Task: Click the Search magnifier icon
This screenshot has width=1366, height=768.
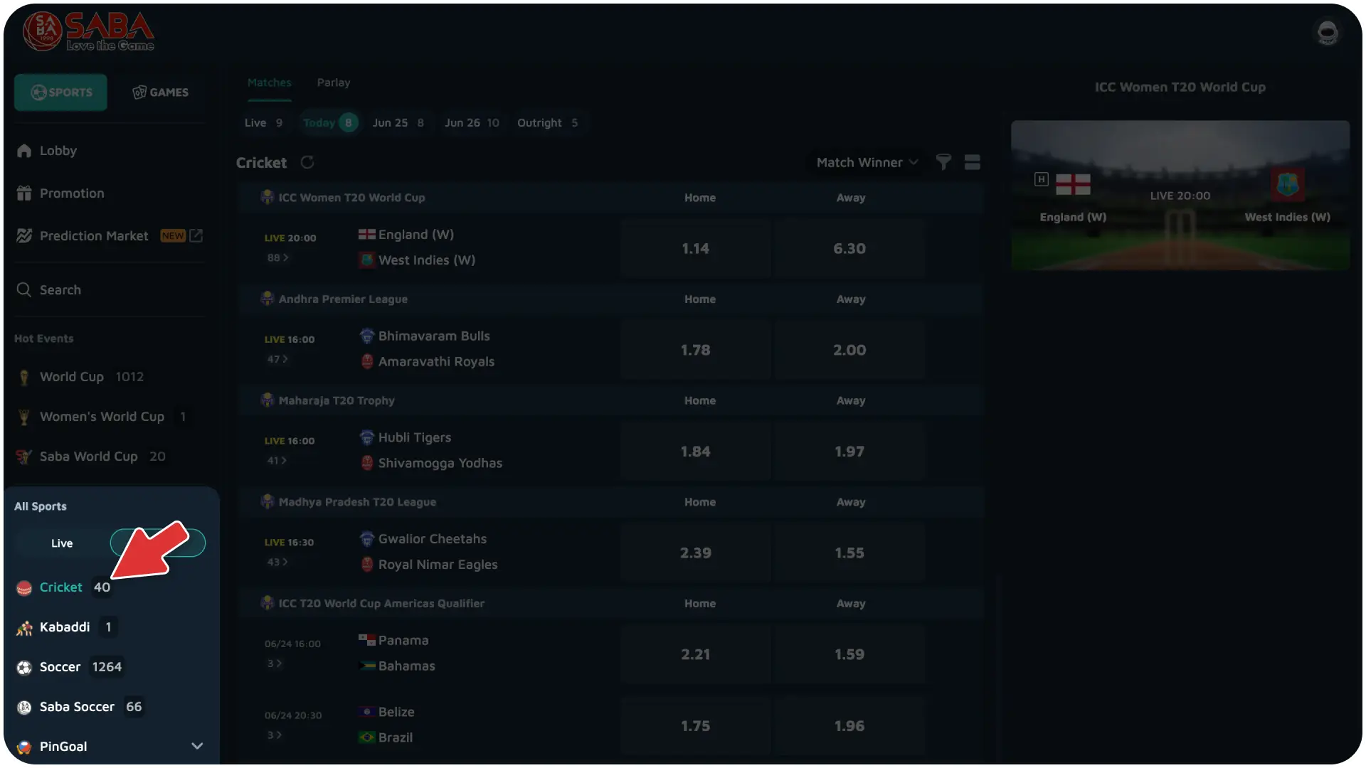Action: [24, 290]
